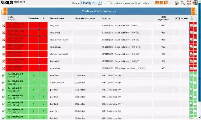The height and width of the screenshot is (120, 201).
Task: Click the vertical scrollbar down arrow
Action: pos(199,118)
